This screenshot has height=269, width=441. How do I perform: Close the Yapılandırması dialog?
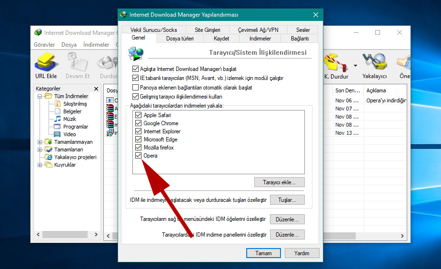pyautogui.click(x=316, y=15)
